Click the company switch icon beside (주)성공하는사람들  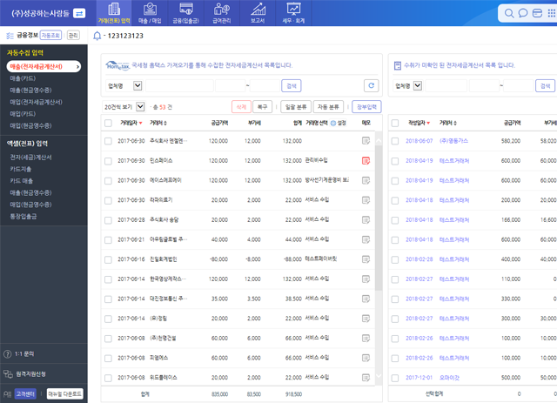point(79,14)
